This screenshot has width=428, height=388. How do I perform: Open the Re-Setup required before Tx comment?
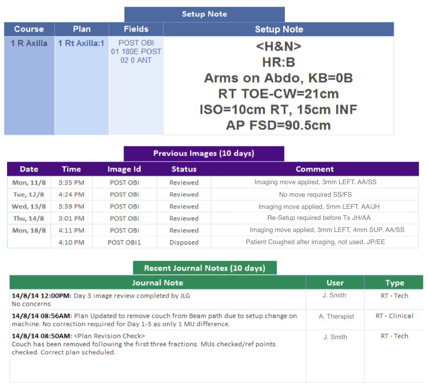tap(315, 218)
